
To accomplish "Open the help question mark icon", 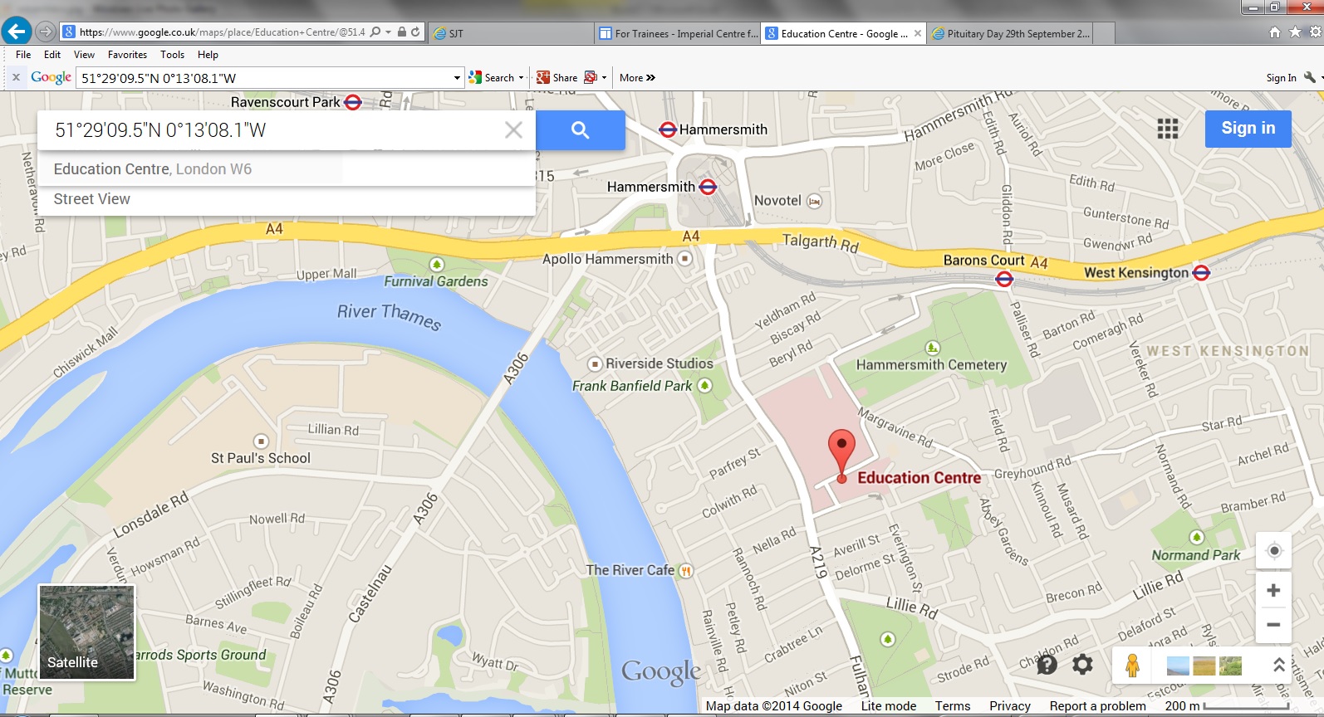I will (1047, 665).
